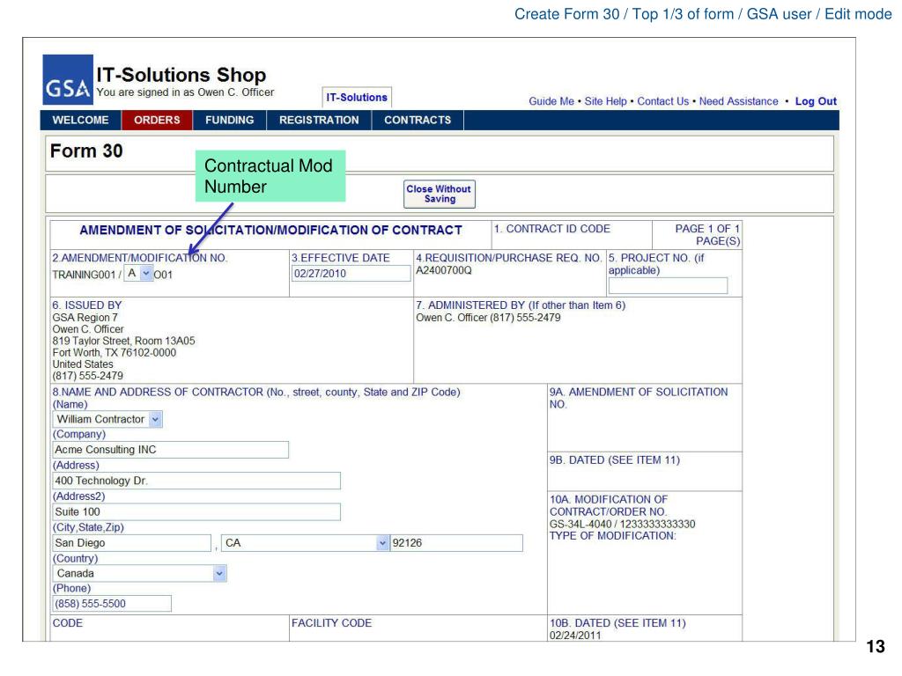Click the PAGE 1 OF 1 PAGE(S) text
902x676 pixels.
[707, 235]
